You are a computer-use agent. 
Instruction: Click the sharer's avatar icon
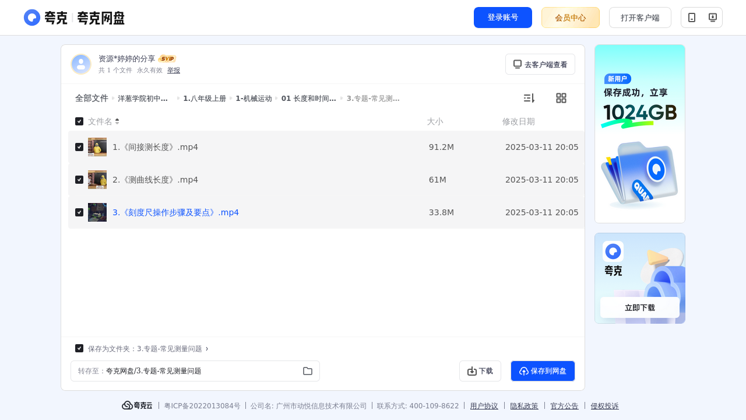pos(81,64)
